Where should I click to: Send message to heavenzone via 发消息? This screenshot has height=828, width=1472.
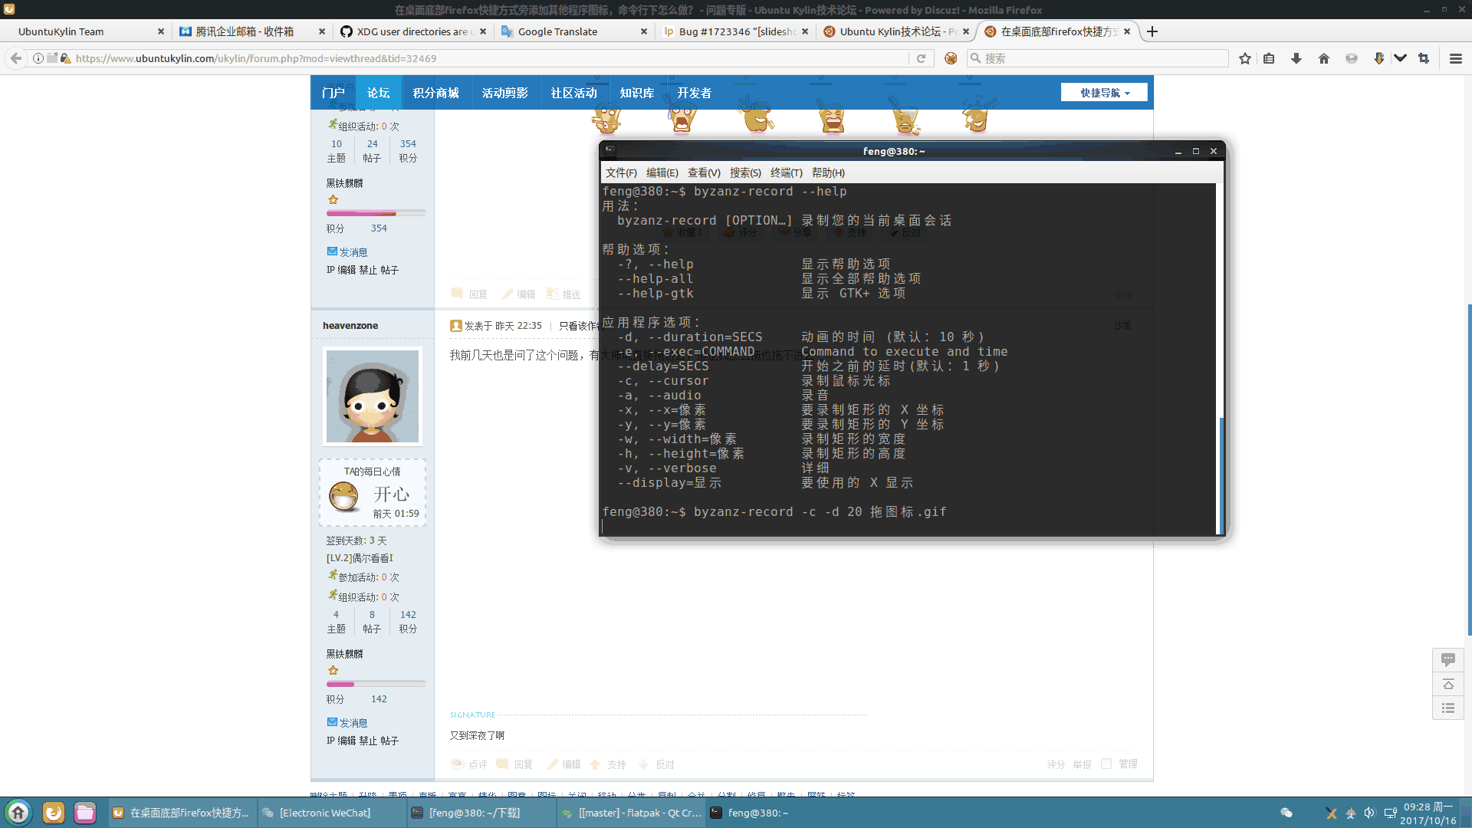(x=353, y=722)
